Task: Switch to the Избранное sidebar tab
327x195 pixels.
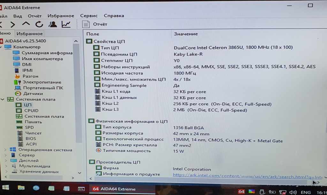Action: pos(29,34)
